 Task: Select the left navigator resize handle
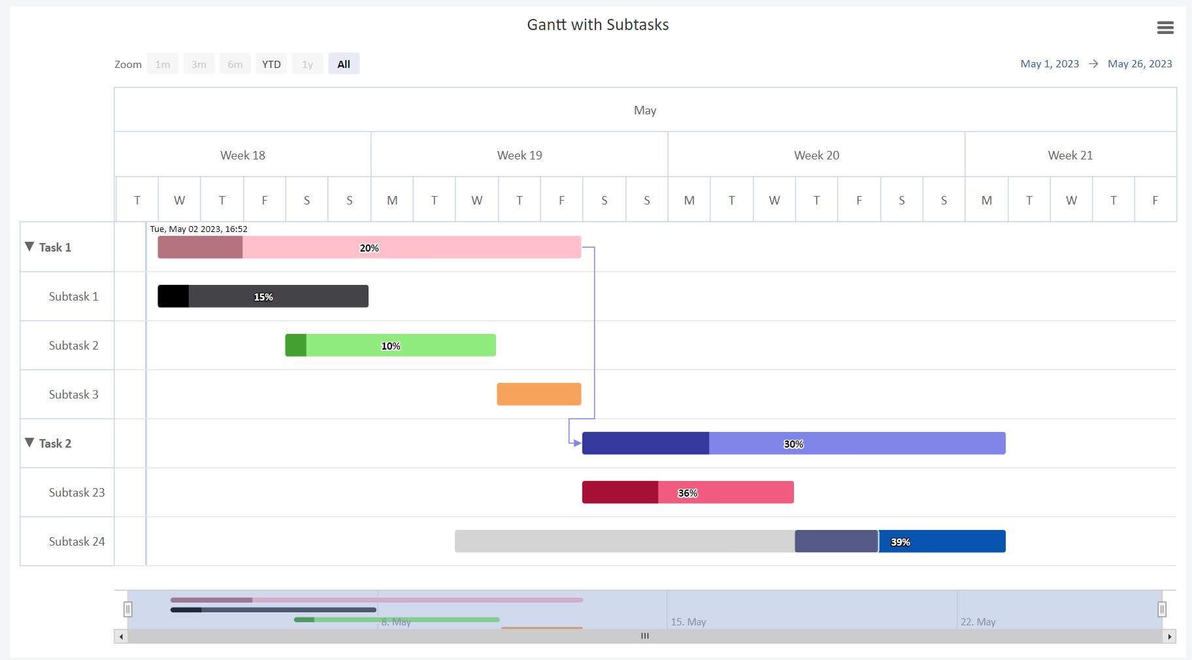(128, 608)
